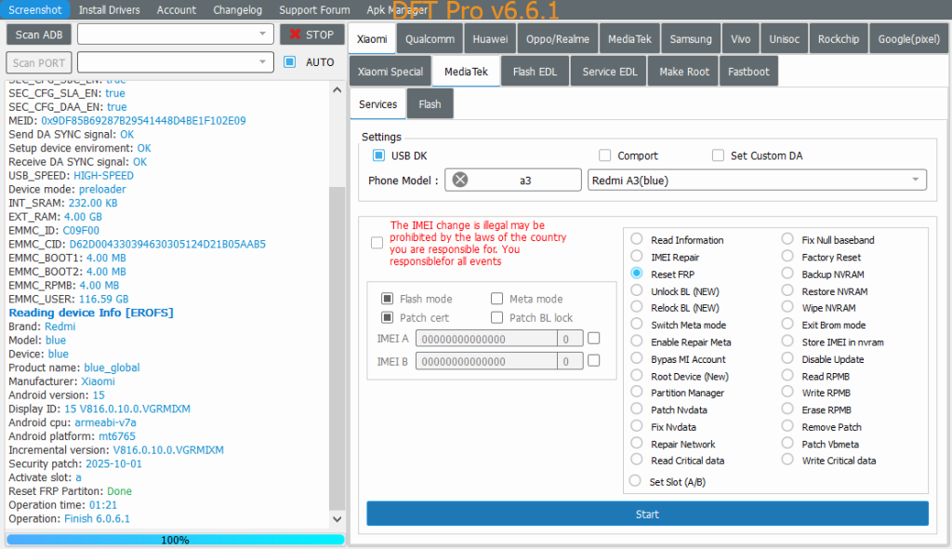The image size is (952, 549).
Task: Select the Root Device (New) option
Action: [x=636, y=375]
